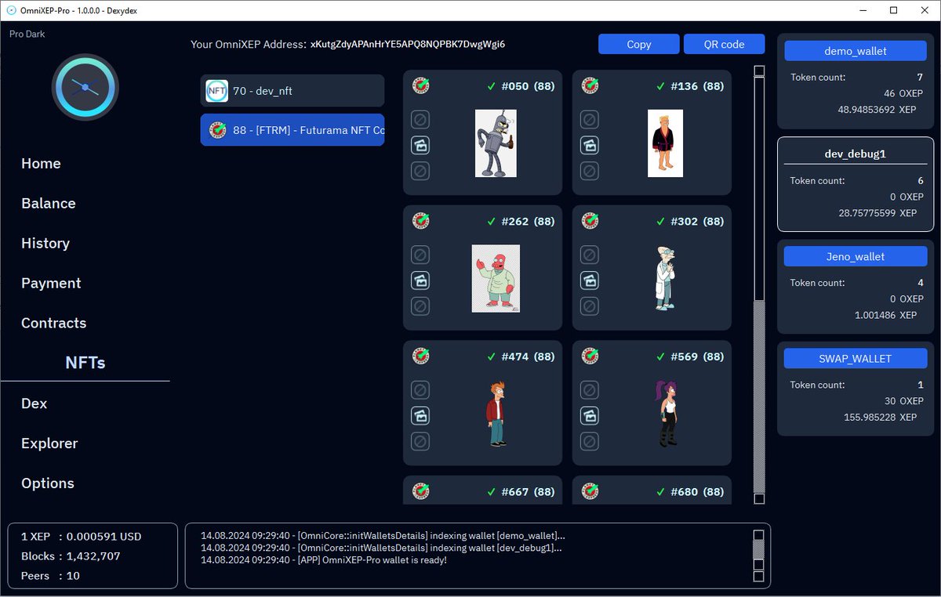This screenshot has width=941, height=597.
Task: Click the green checkmark on NFT #050
Action: 491,86
